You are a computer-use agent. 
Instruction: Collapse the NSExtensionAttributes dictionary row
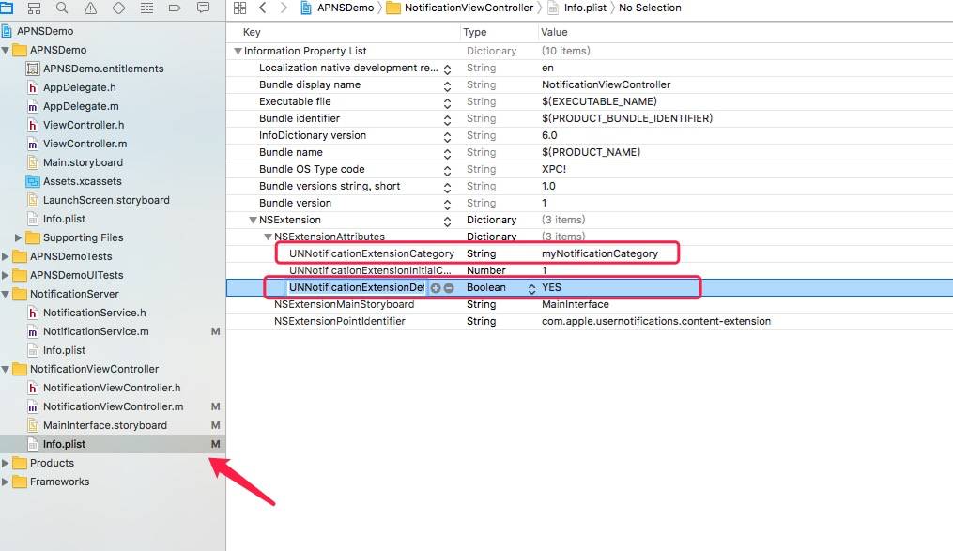click(x=268, y=237)
